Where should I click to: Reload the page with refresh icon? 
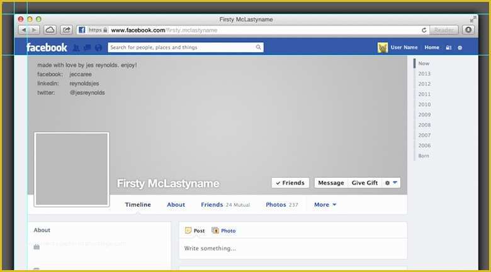coord(424,30)
